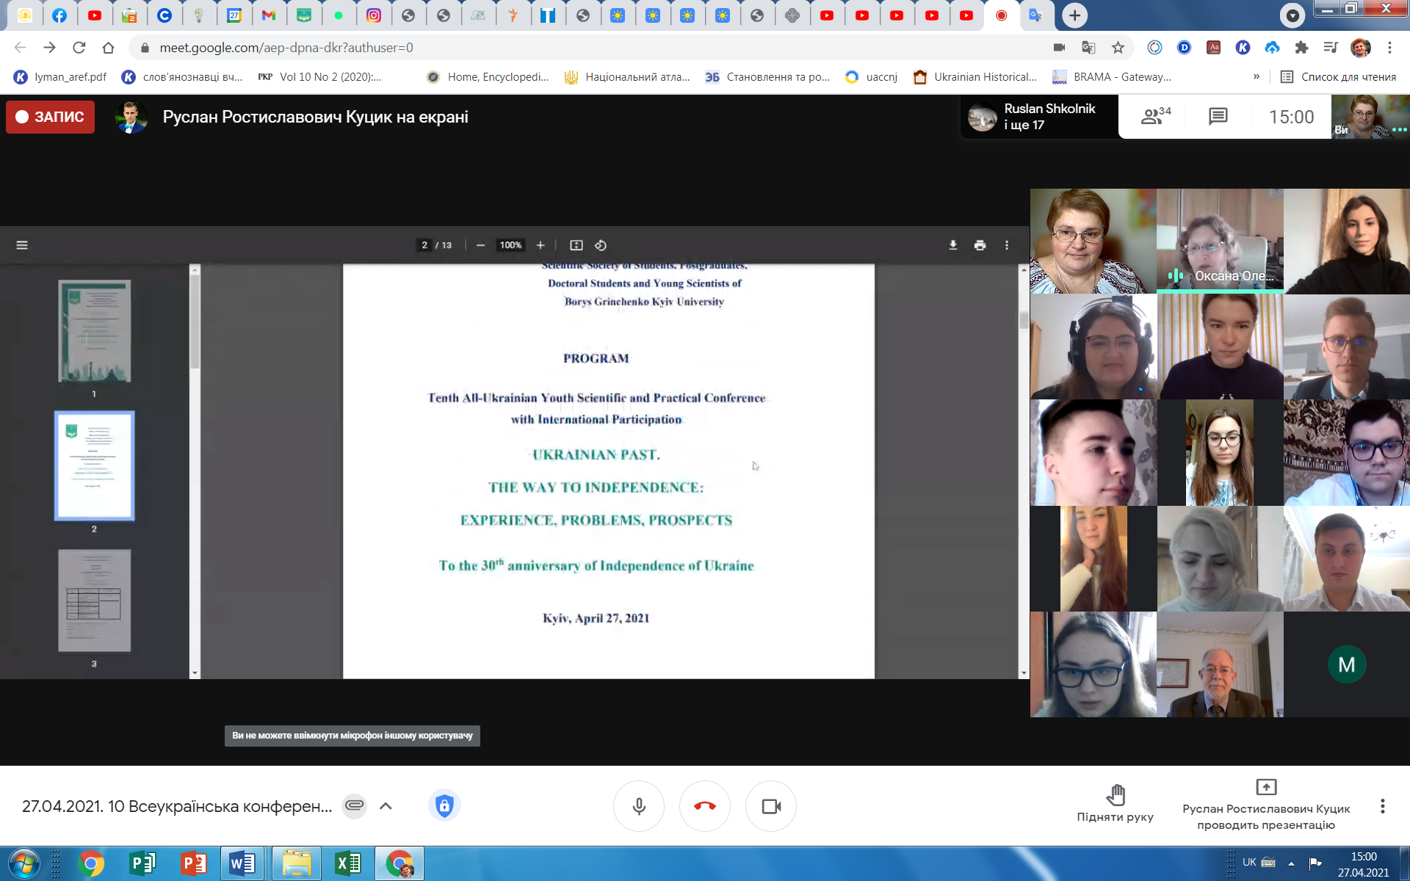Toggle the PDF sidebar menu
Image resolution: width=1410 pixels, height=881 pixels.
22,245
